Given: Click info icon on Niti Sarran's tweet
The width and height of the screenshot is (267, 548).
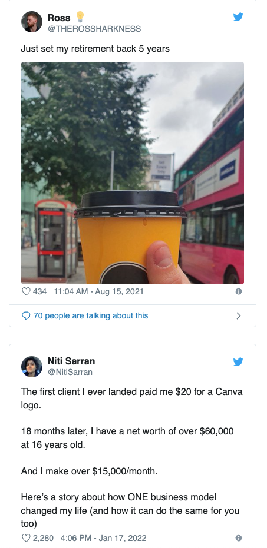Looking at the screenshot, I should coord(239,538).
